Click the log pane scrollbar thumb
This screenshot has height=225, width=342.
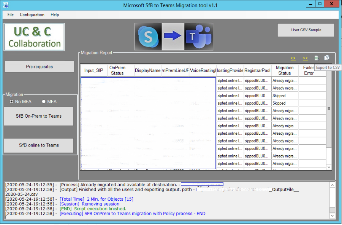tap(332, 210)
